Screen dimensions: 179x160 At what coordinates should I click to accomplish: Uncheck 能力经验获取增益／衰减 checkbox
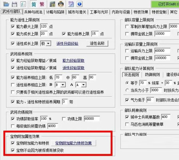pos(13,60)
